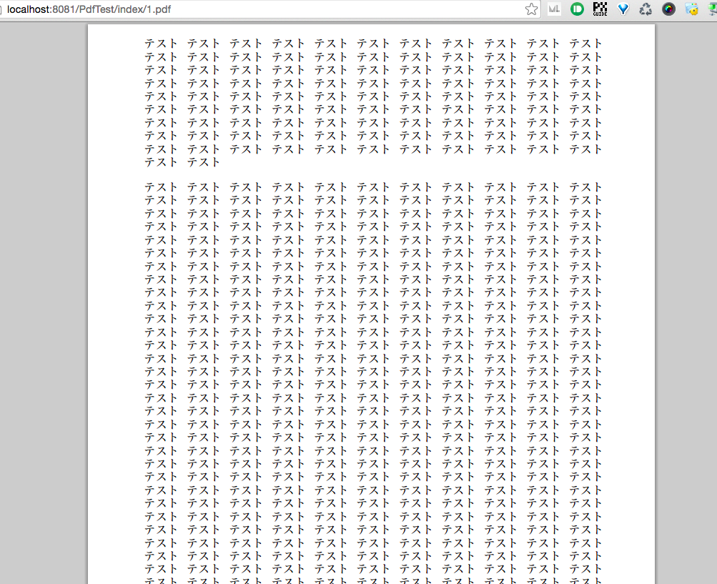Open the green Pushbullet extension
This screenshot has height=584, width=717.
coord(577,9)
